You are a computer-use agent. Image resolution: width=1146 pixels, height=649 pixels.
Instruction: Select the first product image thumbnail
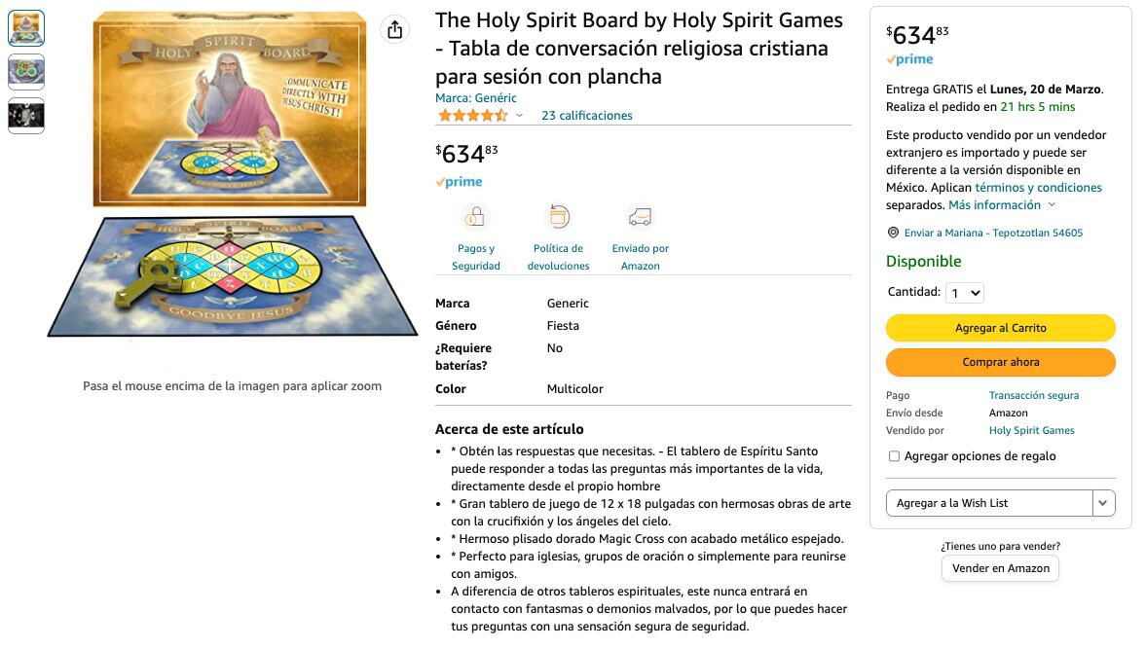(26, 27)
